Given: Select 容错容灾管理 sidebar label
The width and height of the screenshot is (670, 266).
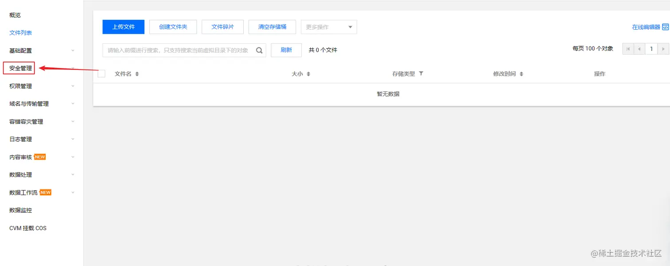Looking at the screenshot, I should pos(26,121).
